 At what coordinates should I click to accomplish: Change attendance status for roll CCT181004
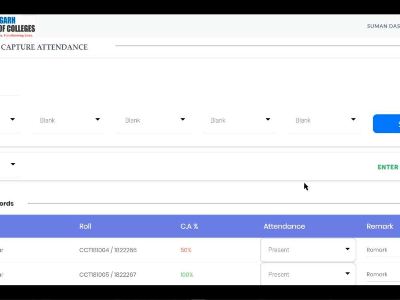[x=307, y=250]
